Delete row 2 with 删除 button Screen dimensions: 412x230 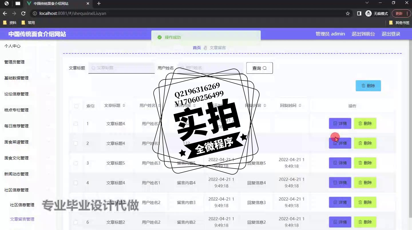point(365,143)
